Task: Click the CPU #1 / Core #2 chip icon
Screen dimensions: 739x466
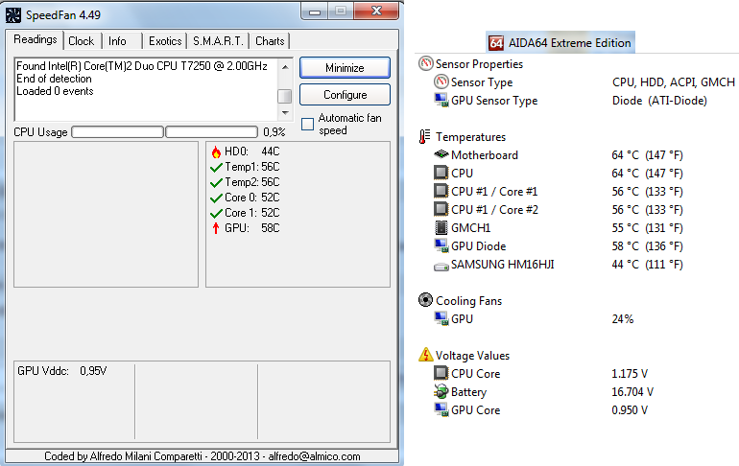Action: click(441, 209)
